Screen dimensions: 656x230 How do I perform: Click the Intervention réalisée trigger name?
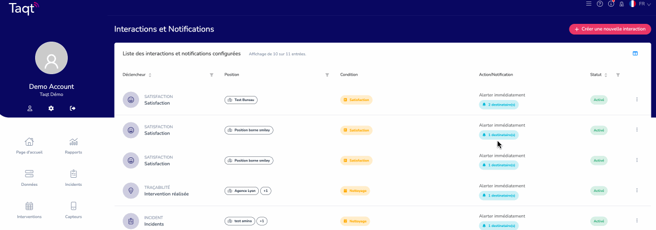166,194
